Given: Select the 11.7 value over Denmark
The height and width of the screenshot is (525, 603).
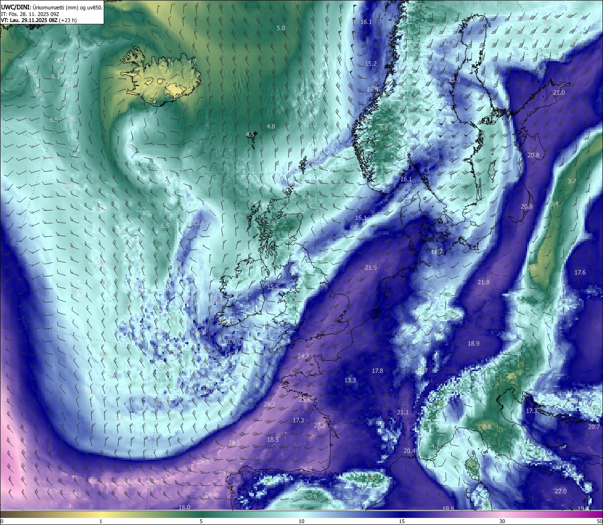Looking at the screenshot, I should point(437,251).
